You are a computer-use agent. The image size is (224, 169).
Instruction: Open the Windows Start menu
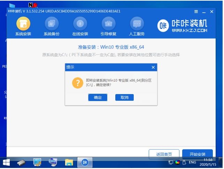(x=6, y=162)
